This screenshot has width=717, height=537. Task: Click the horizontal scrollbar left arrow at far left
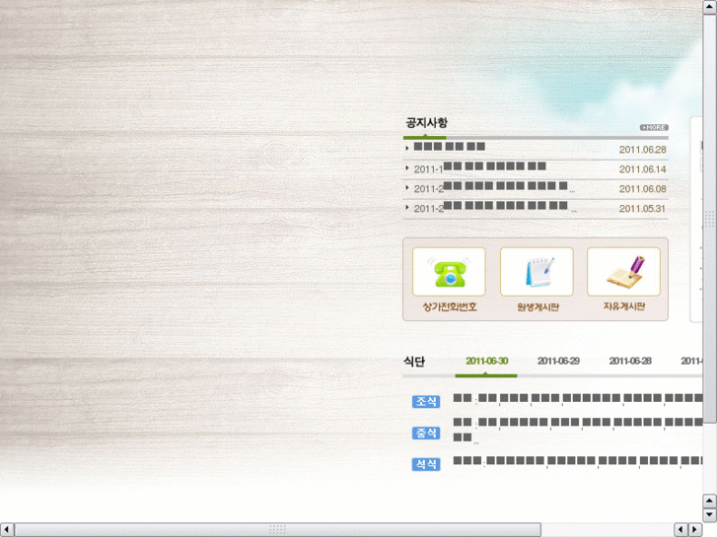point(6,530)
